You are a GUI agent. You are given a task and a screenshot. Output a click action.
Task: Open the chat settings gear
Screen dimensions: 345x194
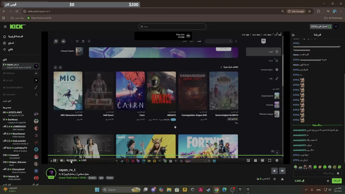(328, 181)
